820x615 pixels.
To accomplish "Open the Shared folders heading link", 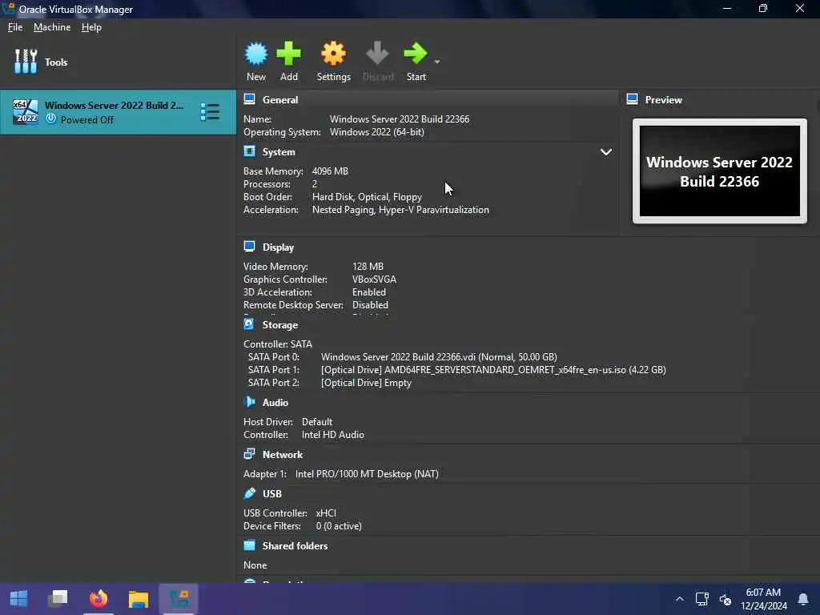I will pyautogui.click(x=295, y=546).
